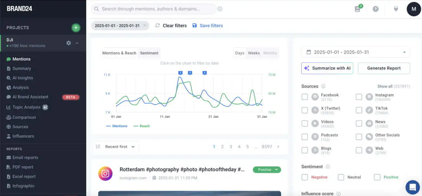Click the Excel report file icon
The image size is (422, 196).
coord(9,176)
